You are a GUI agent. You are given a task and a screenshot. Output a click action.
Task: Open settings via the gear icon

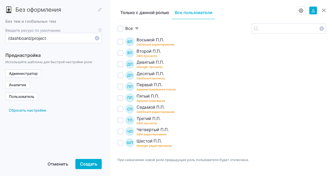point(301,10)
